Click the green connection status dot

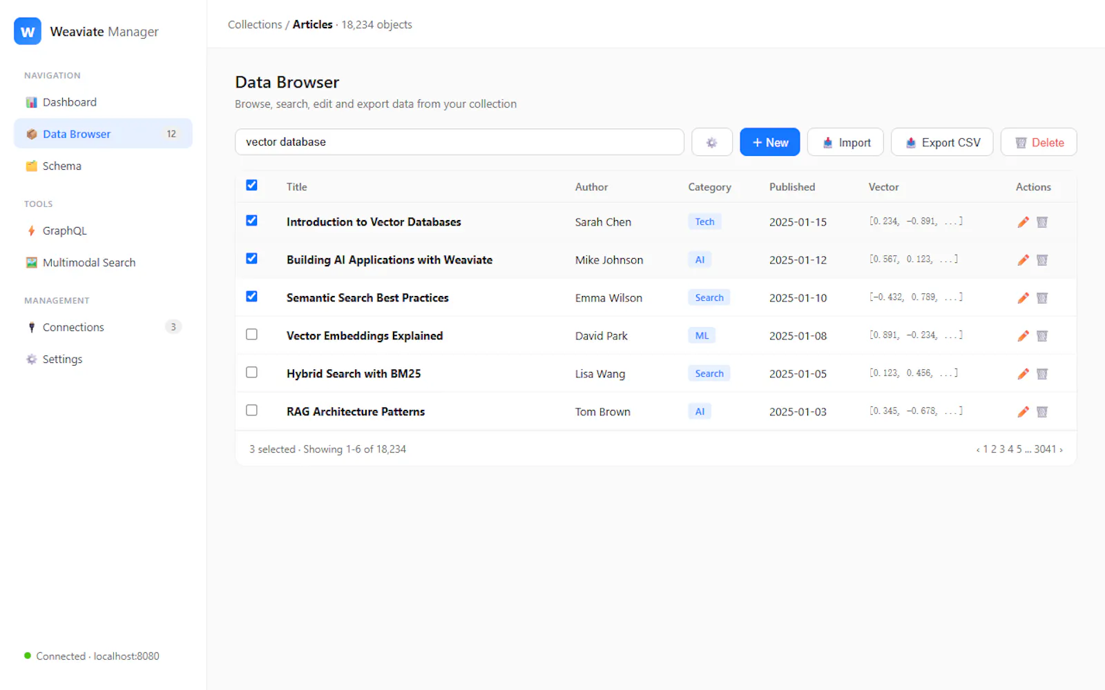(x=28, y=655)
